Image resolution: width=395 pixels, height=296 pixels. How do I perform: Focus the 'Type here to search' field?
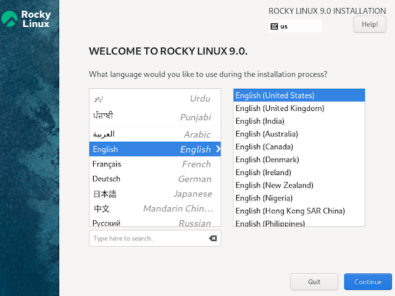pyautogui.click(x=155, y=239)
